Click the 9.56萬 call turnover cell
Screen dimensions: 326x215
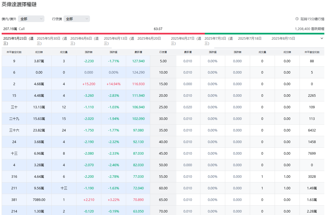point(39,188)
